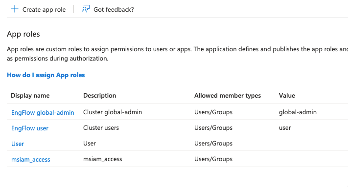348x187 pixels.
Task: Open the msiam_access app role
Action: [31, 159]
